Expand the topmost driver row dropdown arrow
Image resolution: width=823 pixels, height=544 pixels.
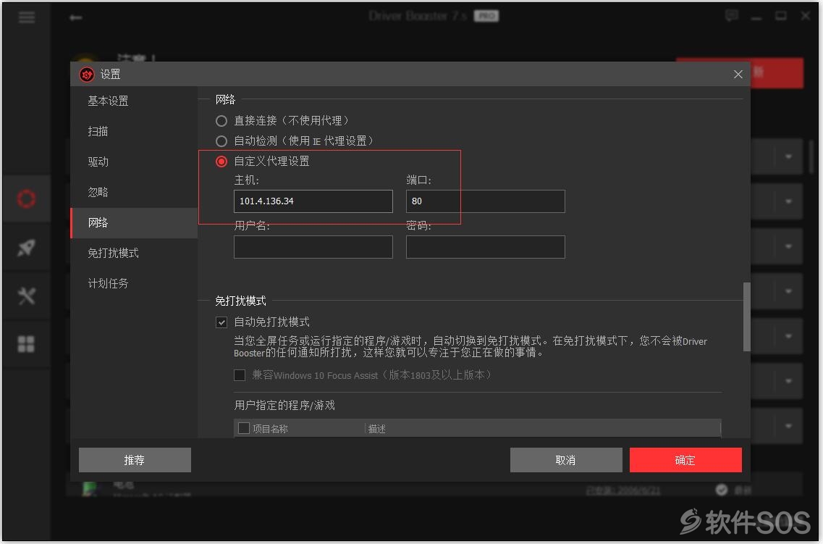click(788, 156)
